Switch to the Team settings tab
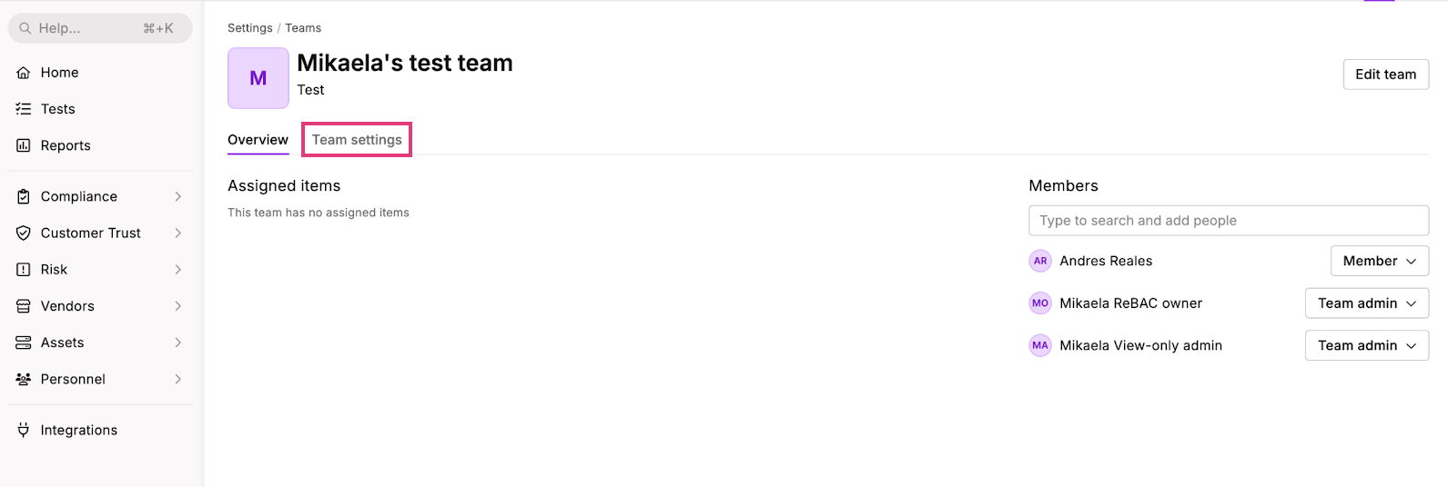 [357, 140]
